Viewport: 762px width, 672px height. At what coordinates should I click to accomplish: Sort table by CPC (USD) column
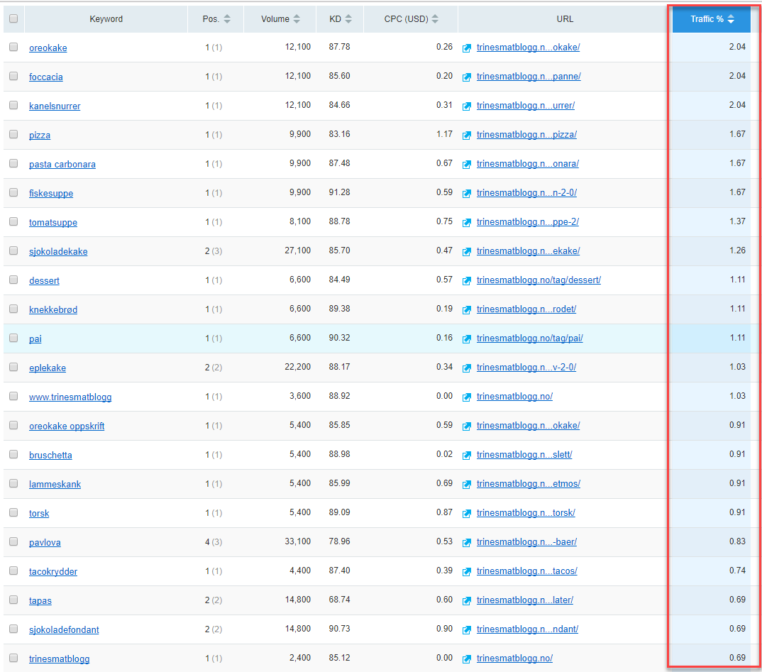pos(411,19)
